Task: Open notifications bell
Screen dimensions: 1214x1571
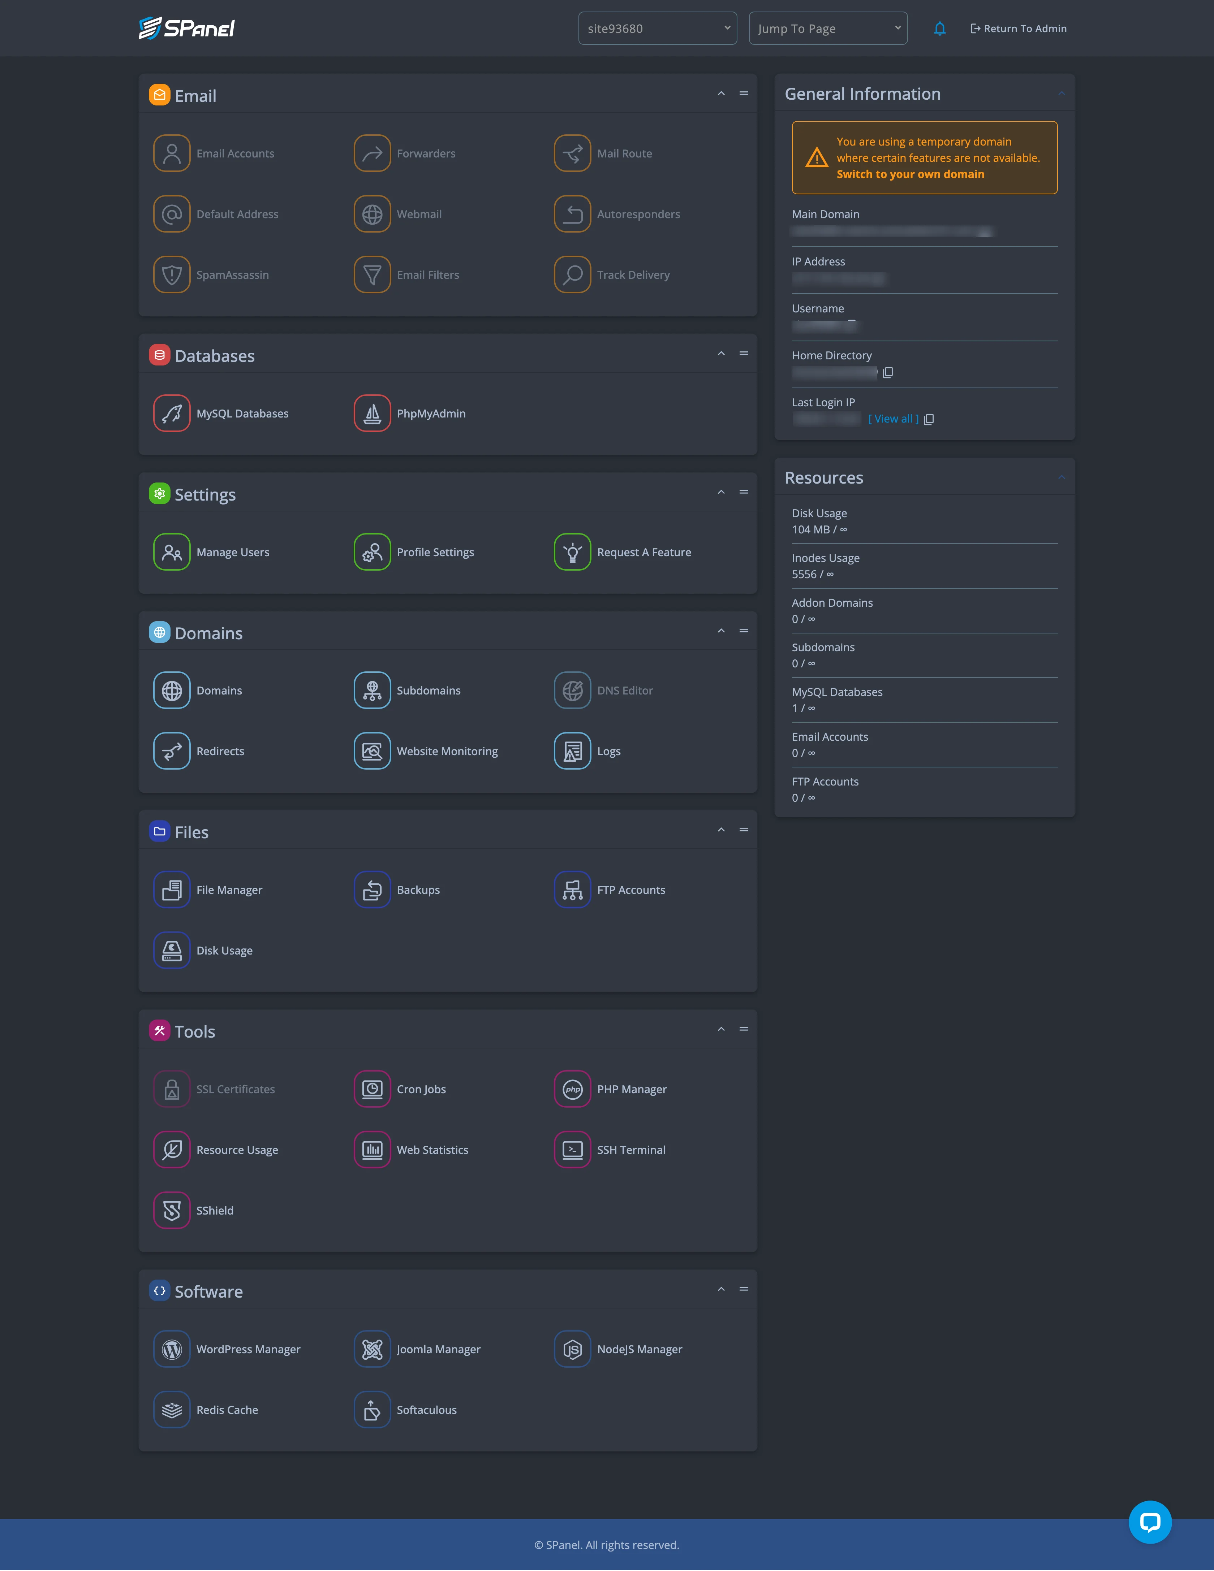Action: pyautogui.click(x=939, y=29)
